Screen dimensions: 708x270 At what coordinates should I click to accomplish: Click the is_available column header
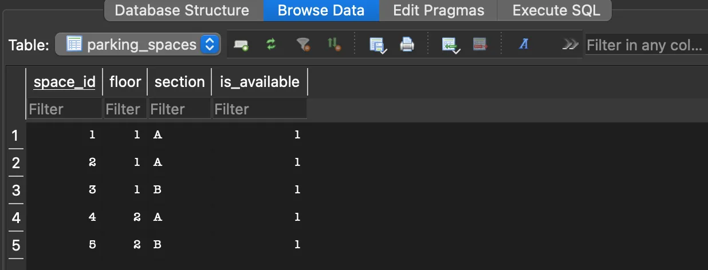tap(259, 82)
